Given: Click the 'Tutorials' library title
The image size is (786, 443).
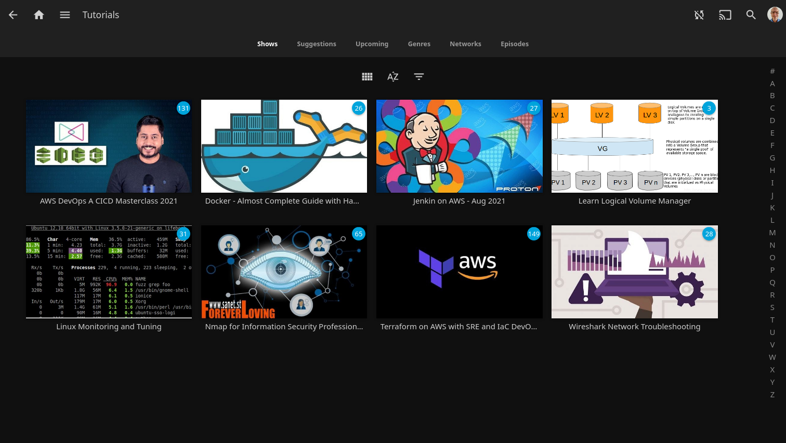Looking at the screenshot, I should pos(101,15).
